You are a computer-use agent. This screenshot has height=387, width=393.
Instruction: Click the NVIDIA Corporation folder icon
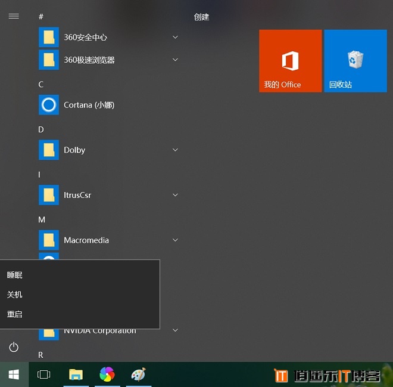(49, 335)
